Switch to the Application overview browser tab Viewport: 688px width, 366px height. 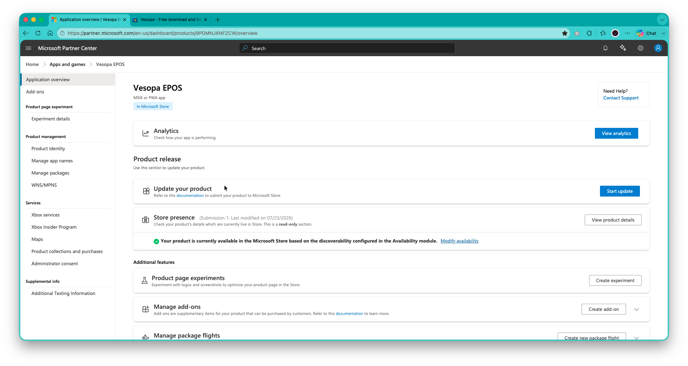[89, 20]
